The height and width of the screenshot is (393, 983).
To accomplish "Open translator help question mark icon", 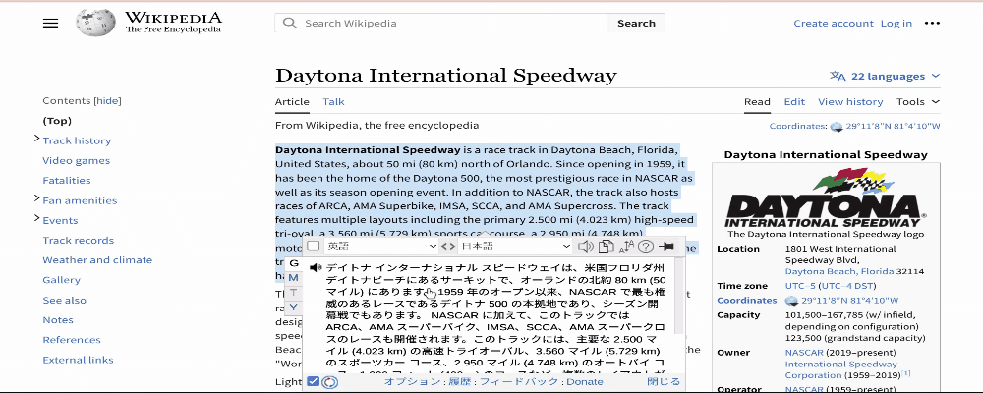I will click(x=646, y=247).
